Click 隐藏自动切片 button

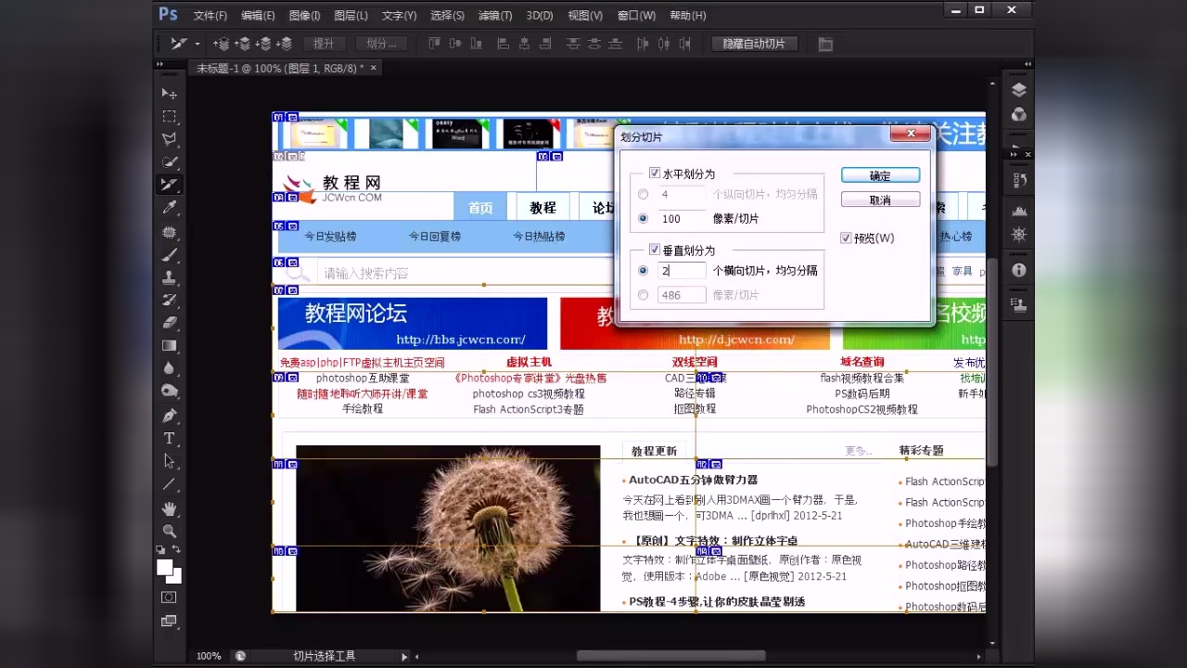point(754,44)
